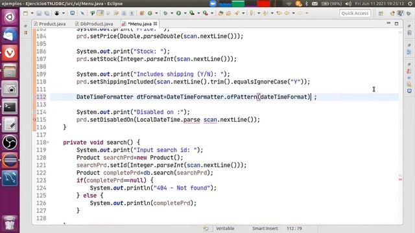Viewport: 415px width, 233px height.
Task: Click the volume icon in system tray
Action: point(348,4)
